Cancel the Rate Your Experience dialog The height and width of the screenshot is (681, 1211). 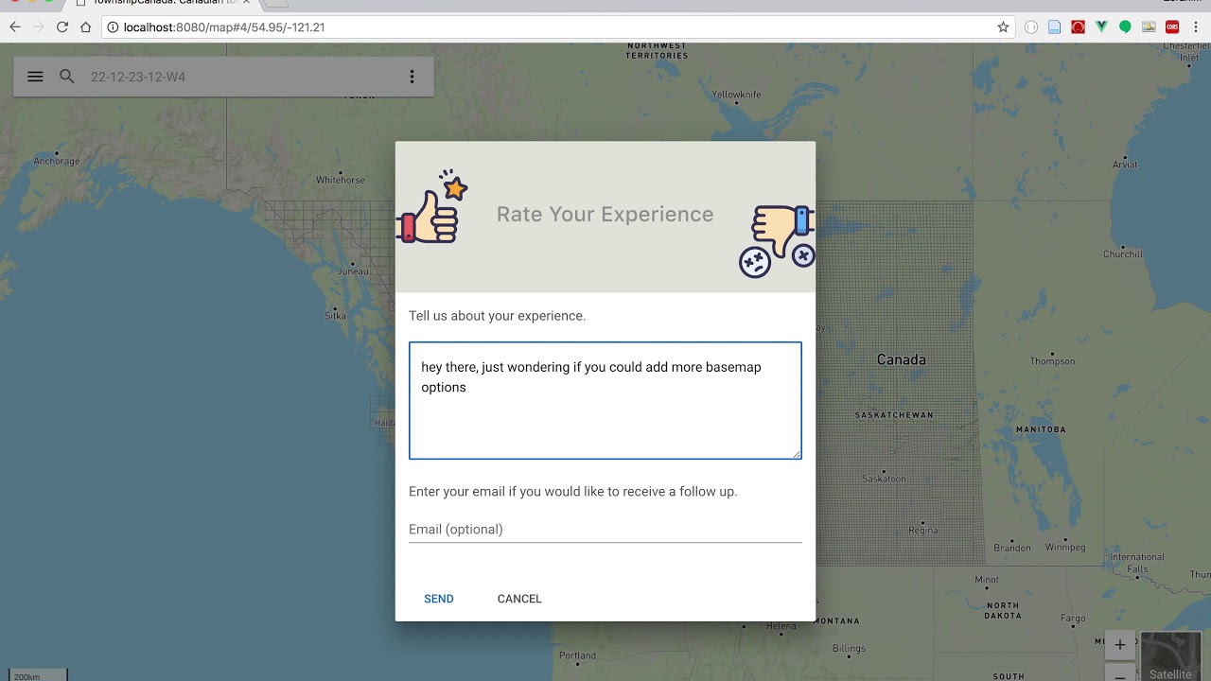click(x=519, y=599)
